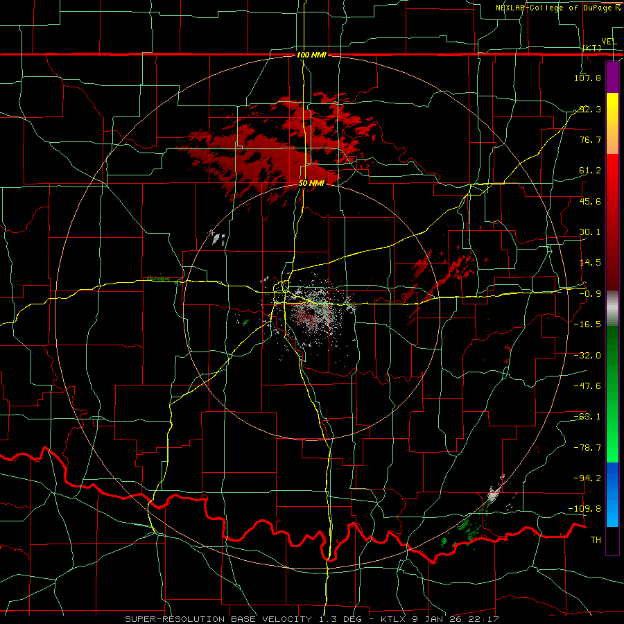The height and width of the screenshot is (624, 624).
Task: Click the 30.1 velocity scale value
Action: [x=590, y=232]
